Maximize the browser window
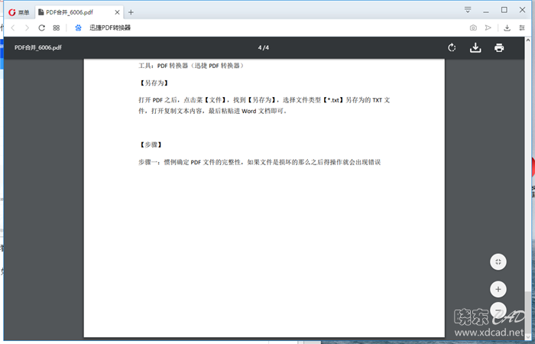This screenshot has width=535, height=344. [504, 10]
